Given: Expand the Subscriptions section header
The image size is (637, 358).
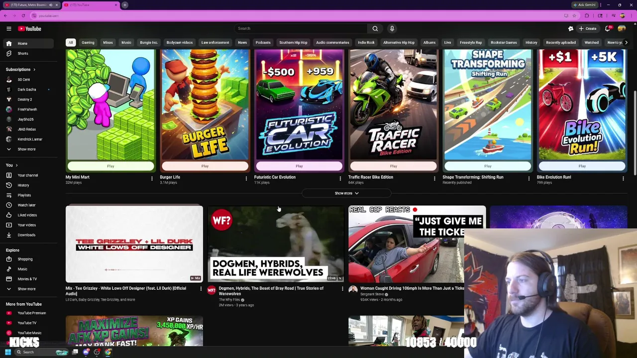Looking at the screenshot, I should 20,69.
